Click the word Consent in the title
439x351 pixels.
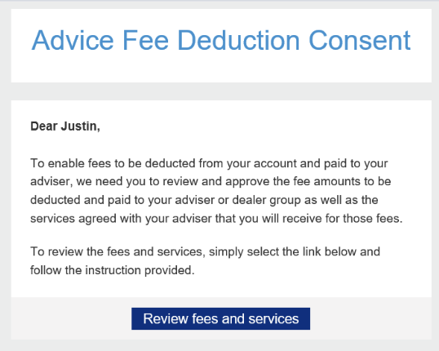click(360, 41)
